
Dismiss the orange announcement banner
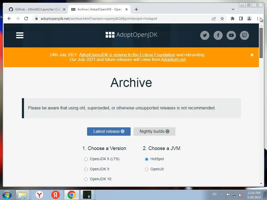[252, 55]
